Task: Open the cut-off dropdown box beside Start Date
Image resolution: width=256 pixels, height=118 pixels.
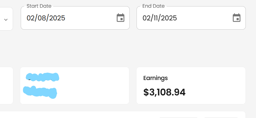Action: coord(7,19)
